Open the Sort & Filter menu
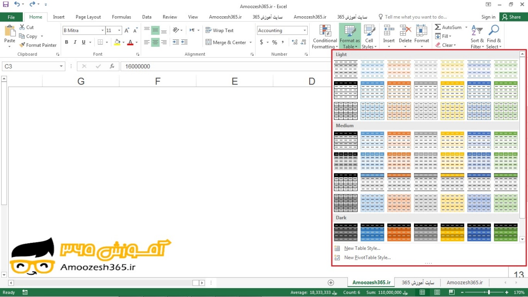 pyautogui.click(x=477, y=37)
